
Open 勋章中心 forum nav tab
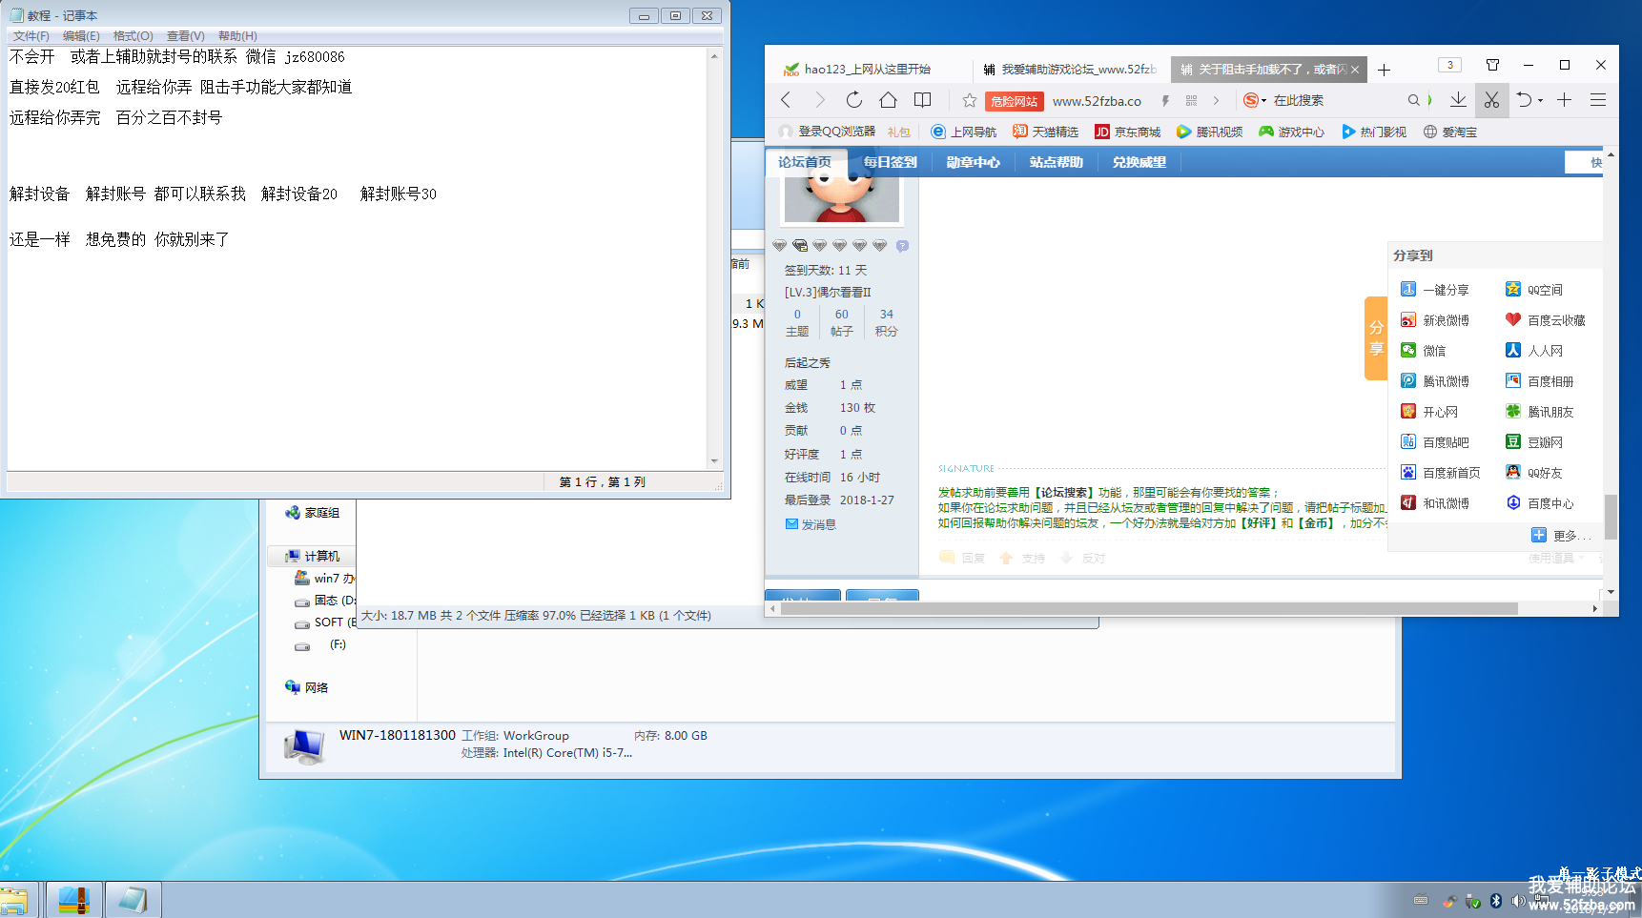pos(973,162)
